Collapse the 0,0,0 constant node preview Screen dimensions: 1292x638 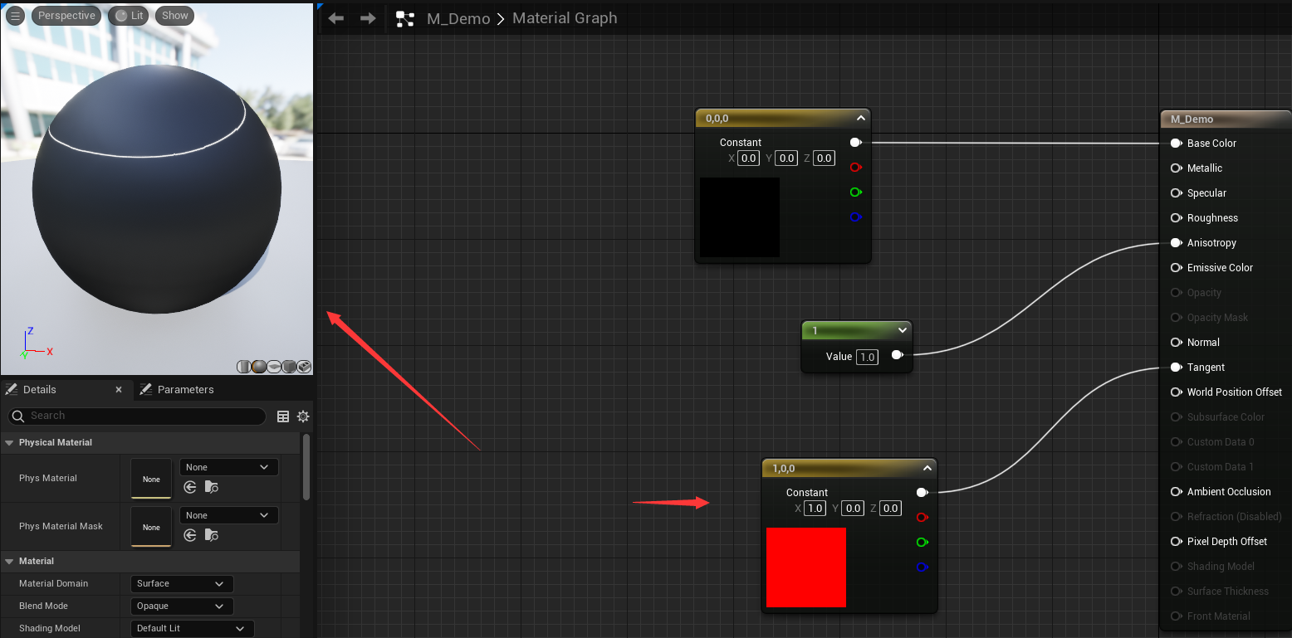coord(861,118)
